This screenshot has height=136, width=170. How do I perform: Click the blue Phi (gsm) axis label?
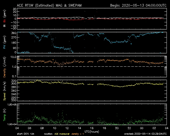4,42
